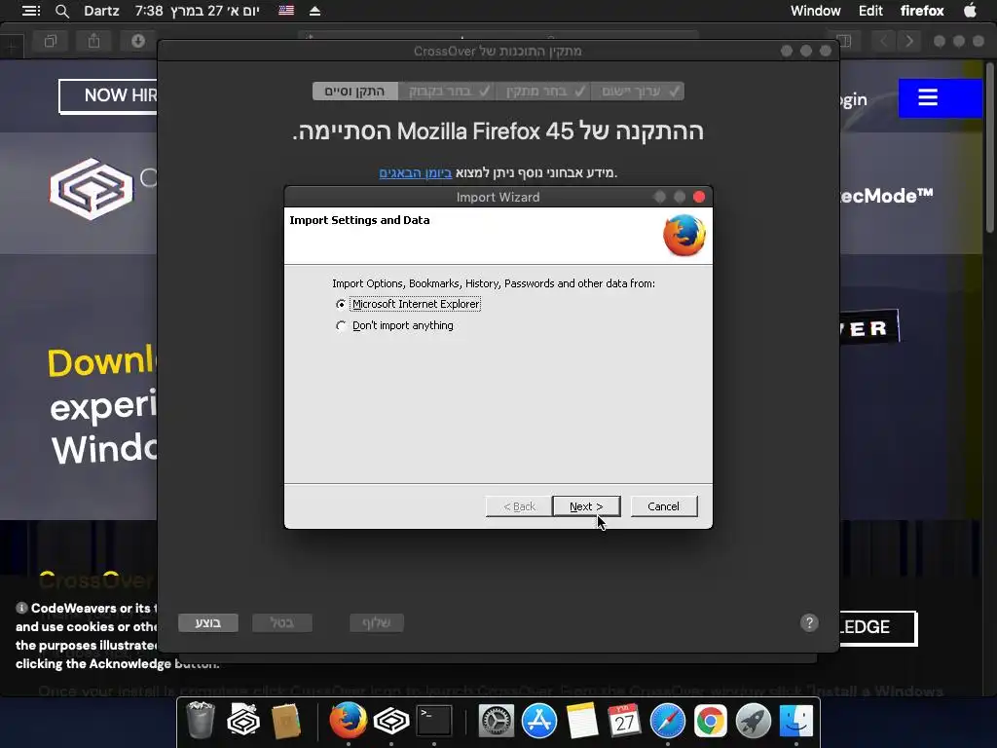Open Notes from the dock
997x748 pixels.
(x=582, y=721)
